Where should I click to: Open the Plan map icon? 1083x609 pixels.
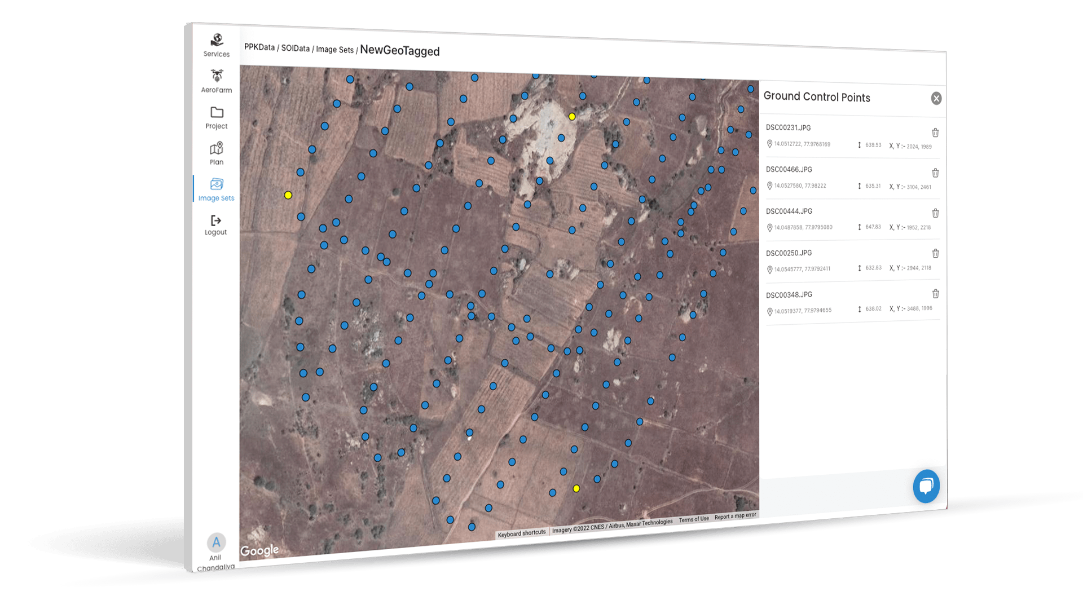click(x=217, y=149)
